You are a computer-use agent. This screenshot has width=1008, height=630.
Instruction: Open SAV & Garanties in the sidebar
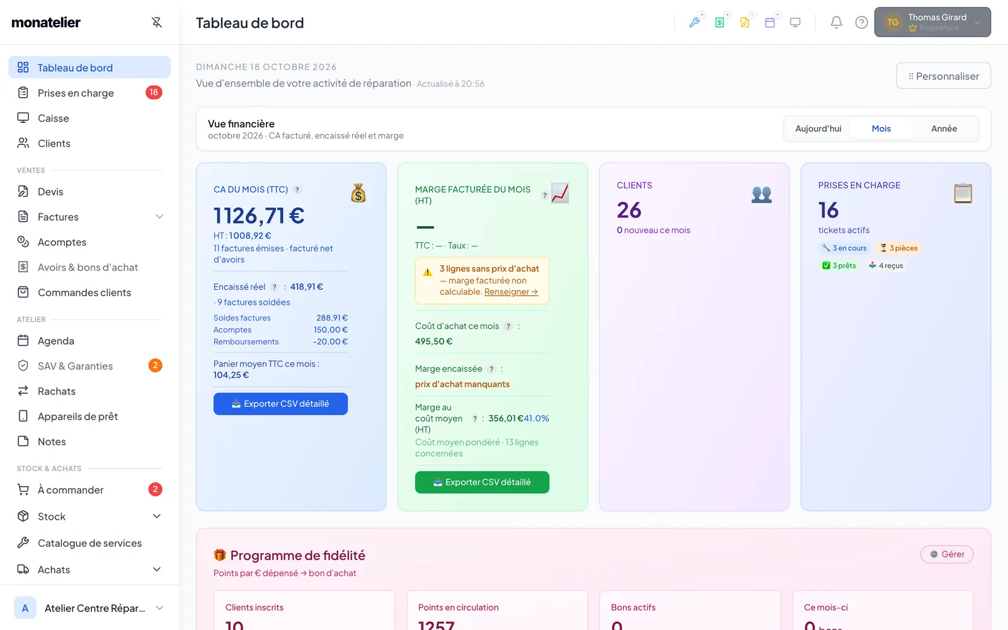point(89,366)
